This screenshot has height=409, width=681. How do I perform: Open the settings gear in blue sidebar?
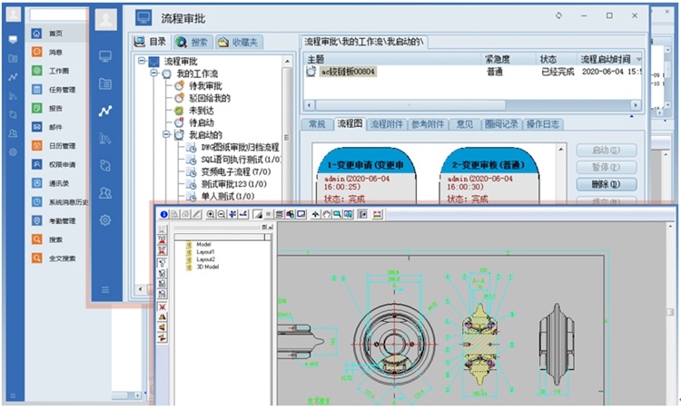click(x=106, y=219)
